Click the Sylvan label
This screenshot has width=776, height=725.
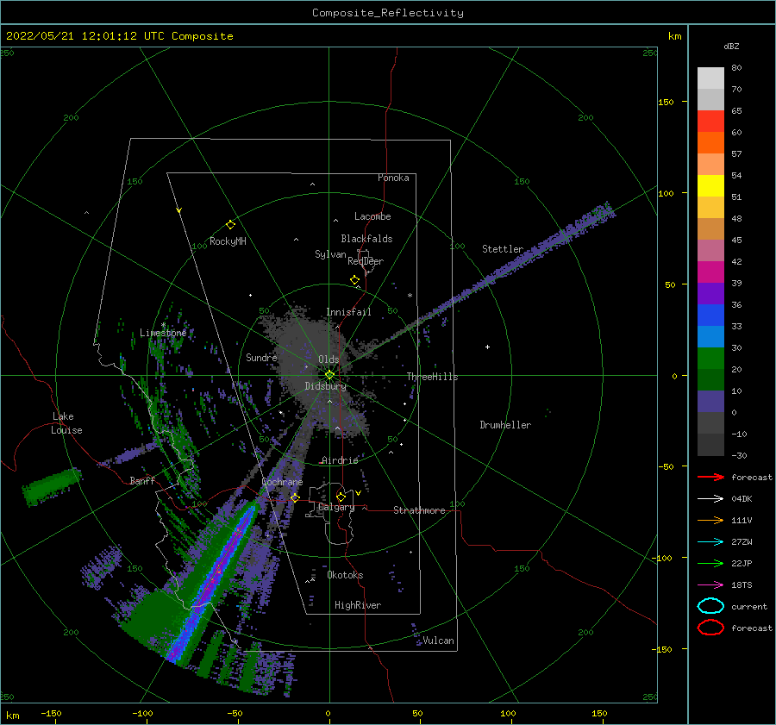pos(330,254)
